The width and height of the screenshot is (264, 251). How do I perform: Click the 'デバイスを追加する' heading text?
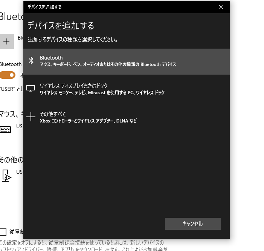click(x=61, y=26)
